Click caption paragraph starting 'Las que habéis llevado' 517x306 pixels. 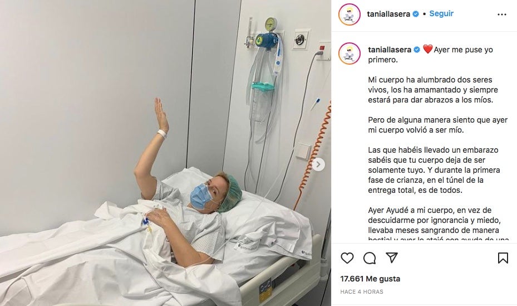click(434, 170)
